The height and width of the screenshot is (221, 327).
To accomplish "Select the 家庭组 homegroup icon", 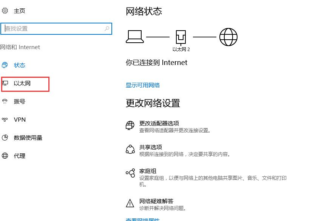I will click(x=130, y=173).
